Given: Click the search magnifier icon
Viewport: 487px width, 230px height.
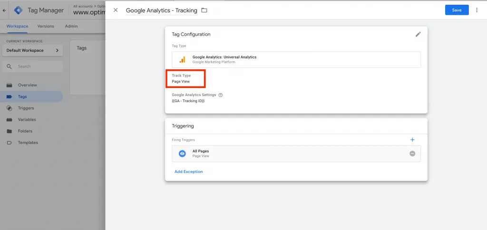Looking at the screenshot, I should click(x=10, y=67).
